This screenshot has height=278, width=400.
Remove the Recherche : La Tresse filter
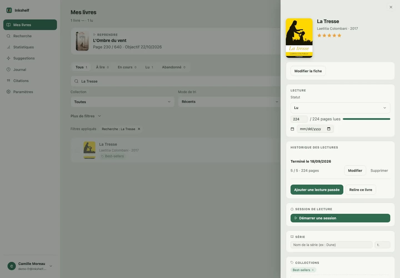139,129
